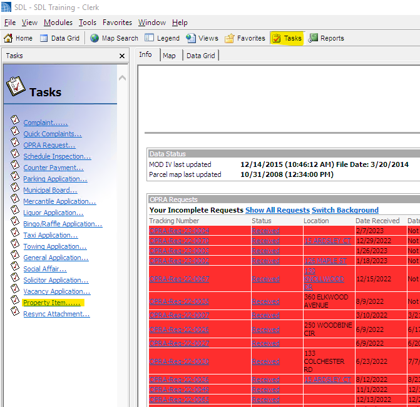Image resolution: width=420 pixels, height=407 pixels.
Task: Click the Favorites star folder icon
Action: click(x=230, y=38)
